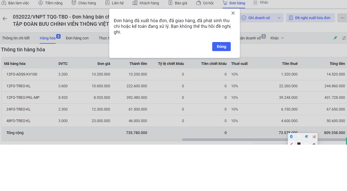Open the Cơ hội menu

click(x=205, y=3)
